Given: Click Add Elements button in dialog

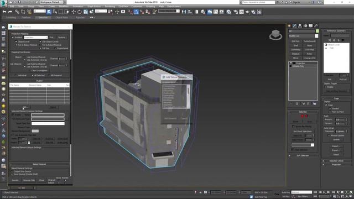Looking at the screenshot, I should tap(170, 118).
